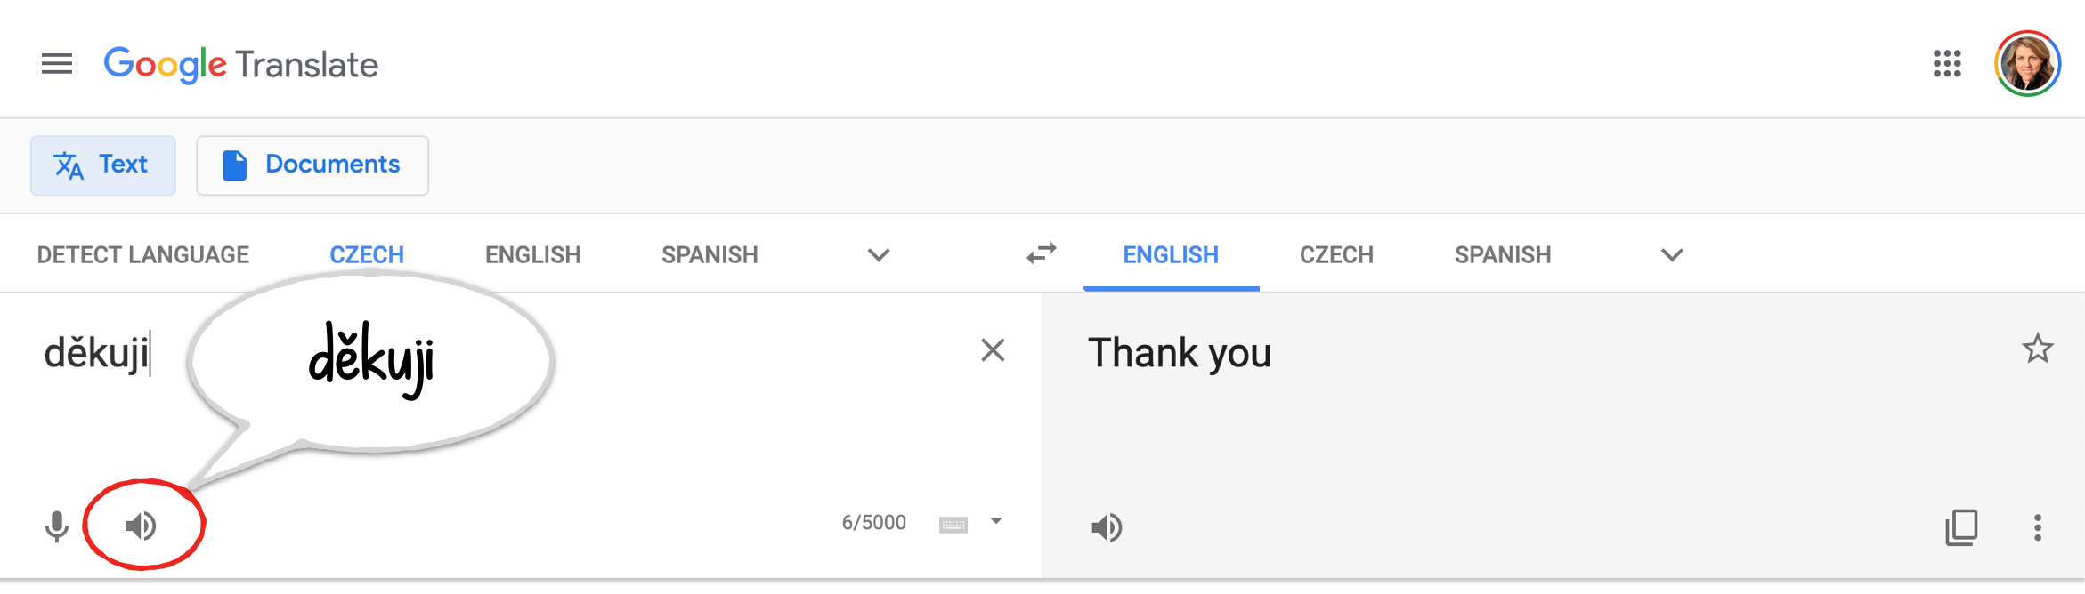
Task: Swap source and target languages
Action: tap(1041, 254)
